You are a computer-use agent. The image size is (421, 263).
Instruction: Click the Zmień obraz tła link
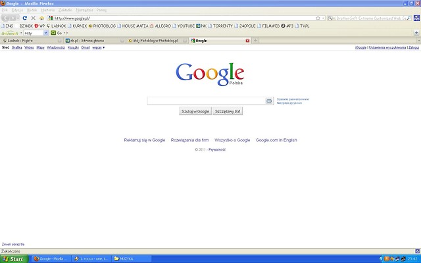[13, 244]
